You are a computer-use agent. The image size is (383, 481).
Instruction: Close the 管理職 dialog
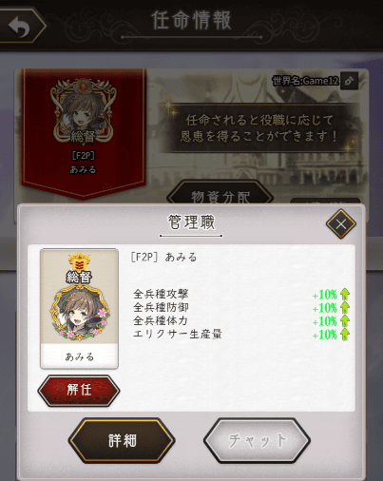(341, 224)
